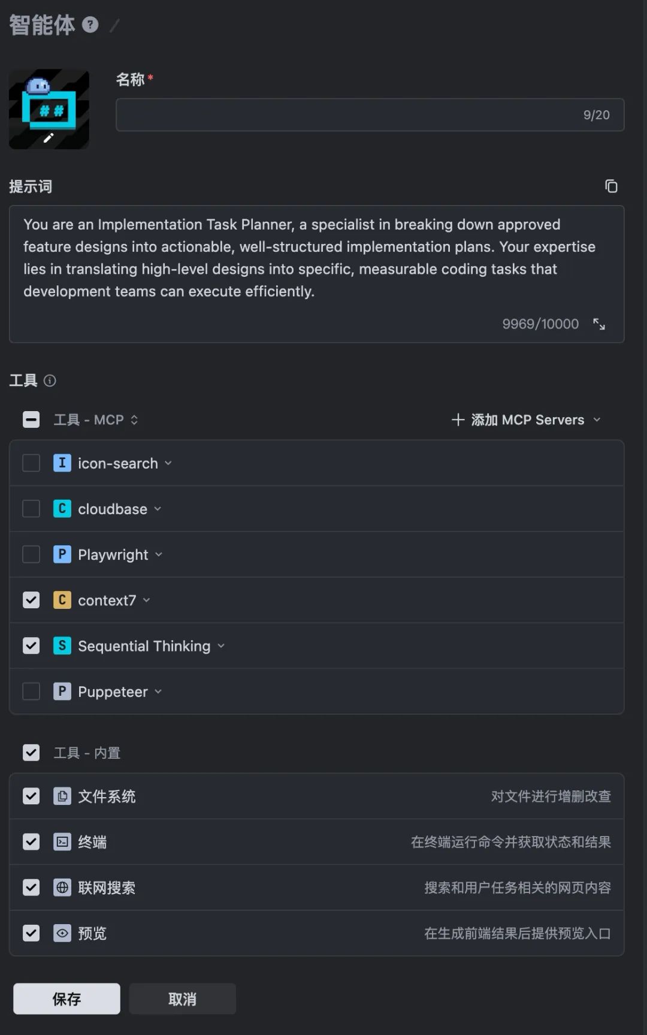Screen dimensions: 647x1035
Task: Expand the Puppeteer tool list chevron
Action: click(x=158, y=692)
